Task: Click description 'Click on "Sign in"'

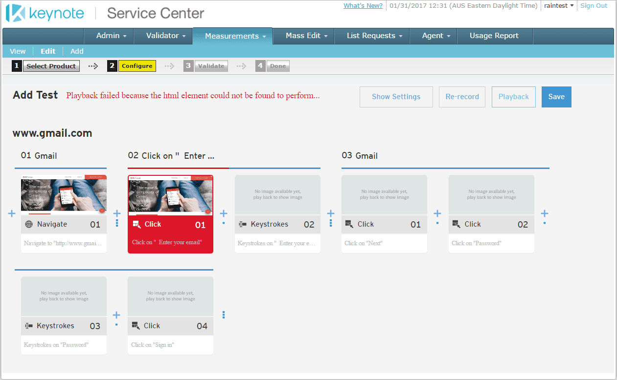Action: pos(153,344)
